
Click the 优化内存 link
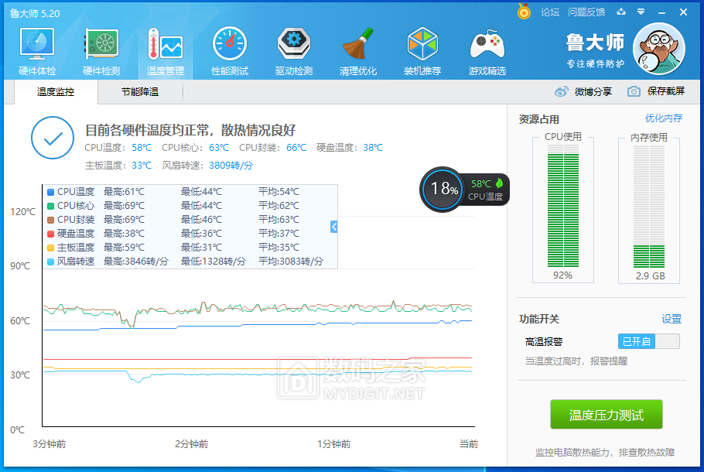coord(664,118)
